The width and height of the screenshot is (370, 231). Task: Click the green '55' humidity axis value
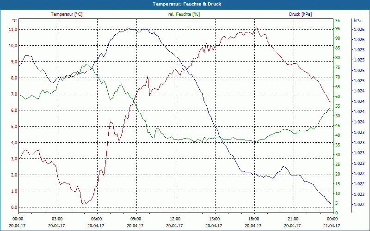[338, 106]
